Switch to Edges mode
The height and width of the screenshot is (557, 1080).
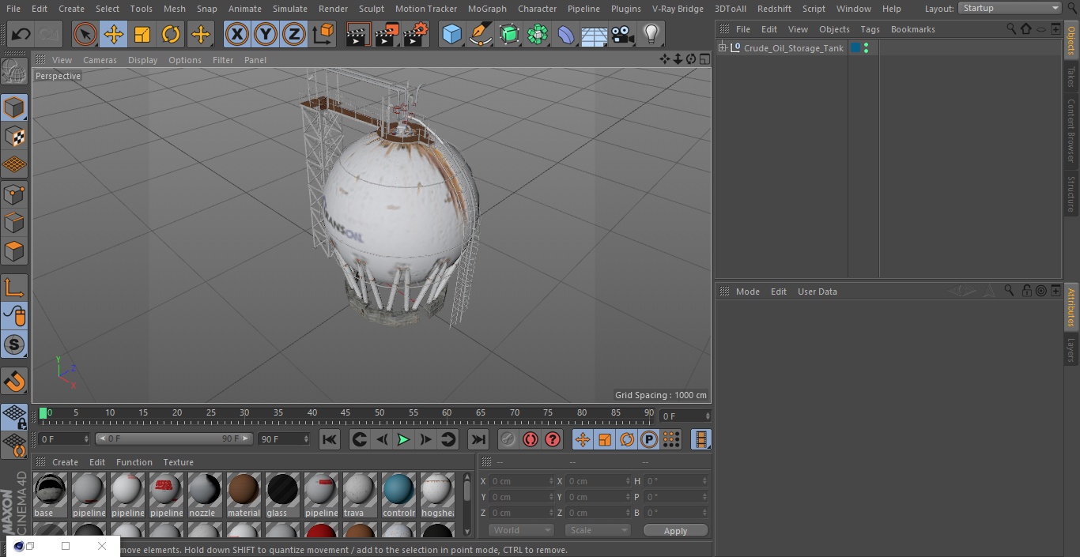14,223
